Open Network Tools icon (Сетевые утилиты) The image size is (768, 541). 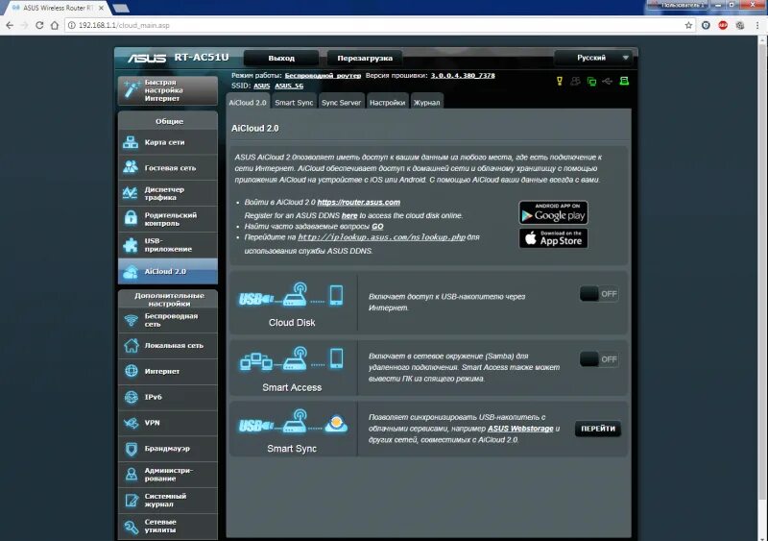tap(131, 527)
